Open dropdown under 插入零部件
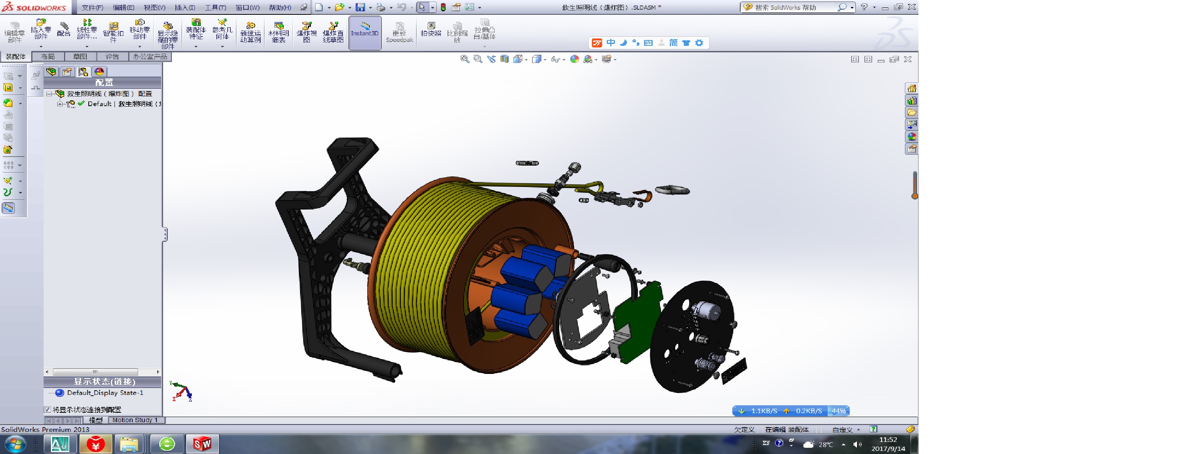Viewport: 1194px width, 454px height. [x=41, y=46]
